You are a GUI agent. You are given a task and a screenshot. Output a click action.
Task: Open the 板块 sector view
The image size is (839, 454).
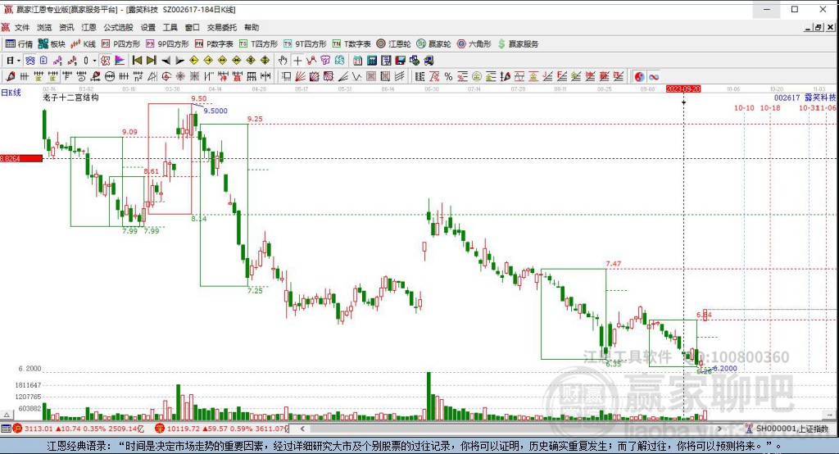[x=52, y=44]
